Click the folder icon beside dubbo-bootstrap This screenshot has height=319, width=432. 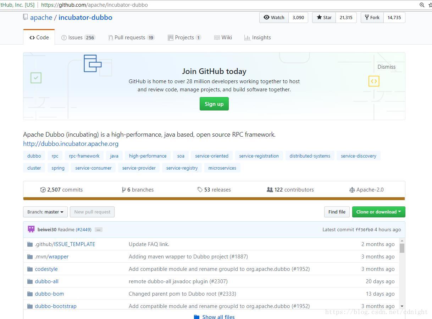click(x=30, y=306)
